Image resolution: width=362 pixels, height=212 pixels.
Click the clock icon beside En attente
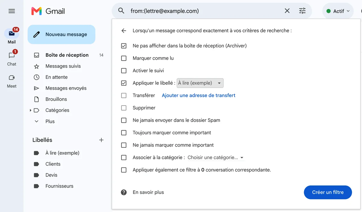pyautogui.click(x=37, y=77)
